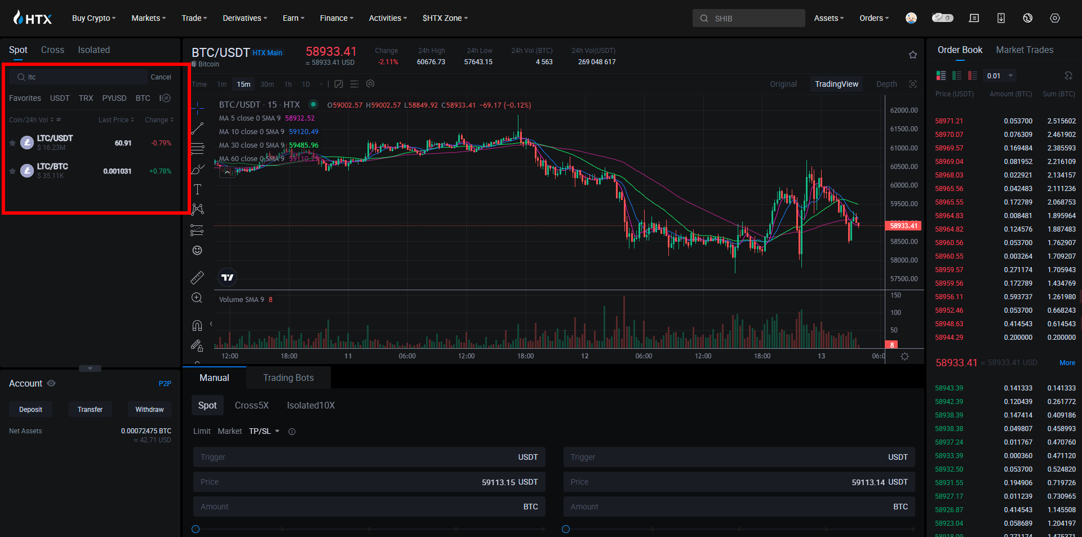Open the emoji icons tool
This screenshot has height=537, width=1082.
[197, 250]
